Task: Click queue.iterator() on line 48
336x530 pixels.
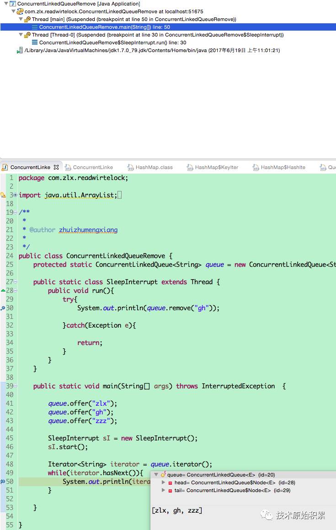Action: click(x=181, y=464)
